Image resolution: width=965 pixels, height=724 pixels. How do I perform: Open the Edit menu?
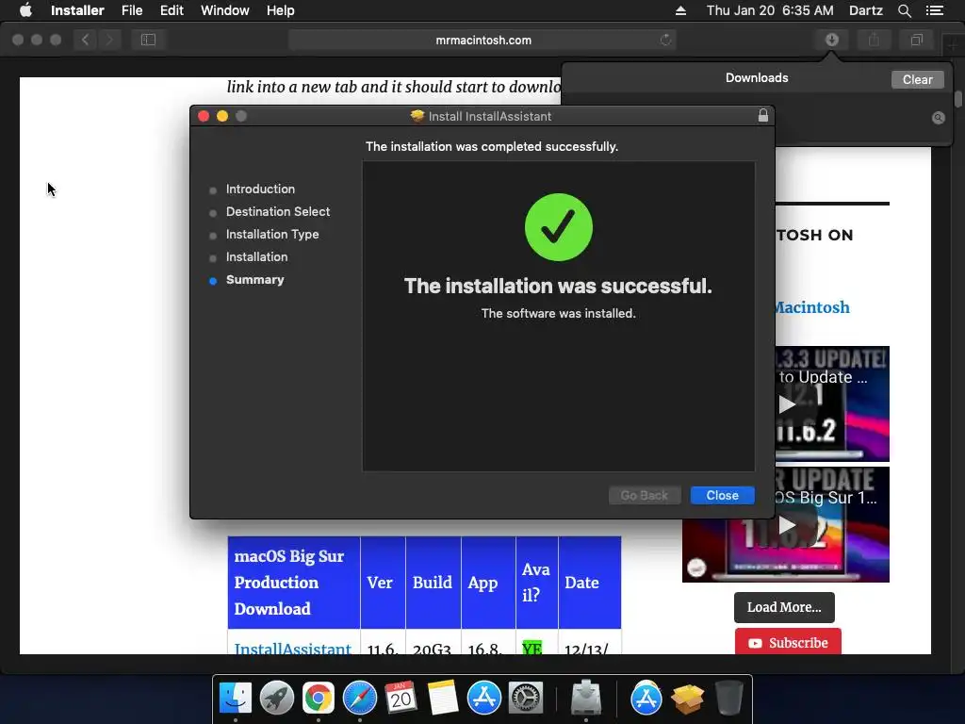point(172,10)
